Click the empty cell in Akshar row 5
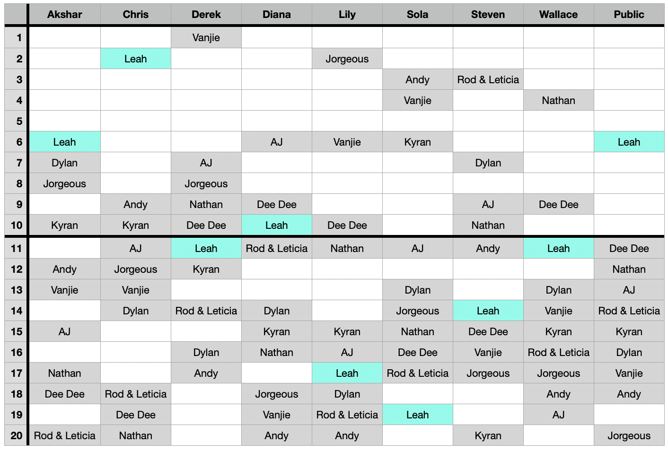Screen dimensions: 668x451 pos(65,121)
